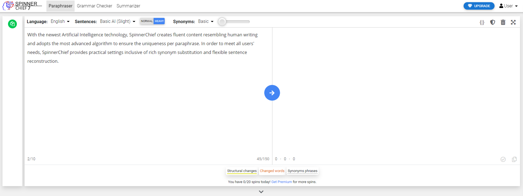Switch to the Grammar Checker tab
523x196 pixels.
pos(94,6)
